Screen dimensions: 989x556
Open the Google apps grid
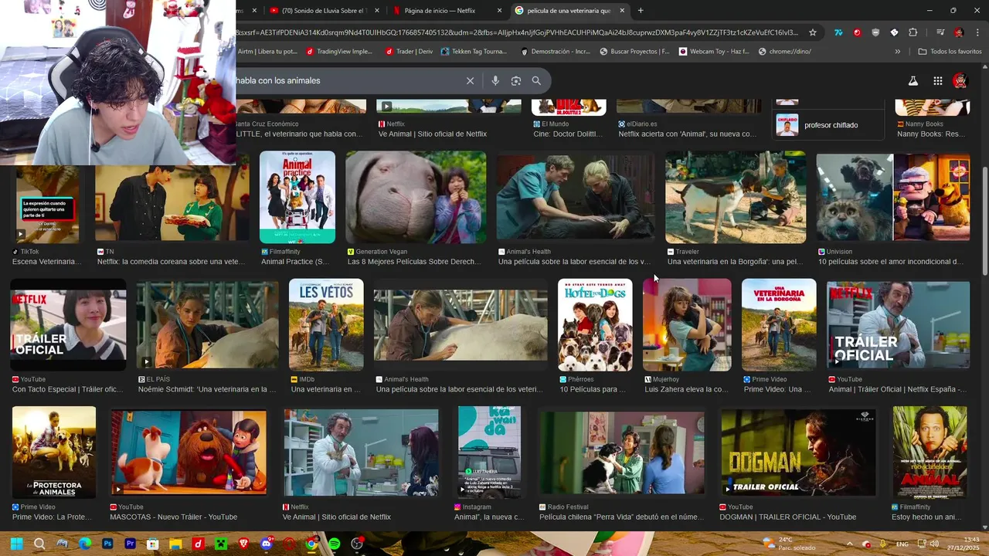pos(937,80)
